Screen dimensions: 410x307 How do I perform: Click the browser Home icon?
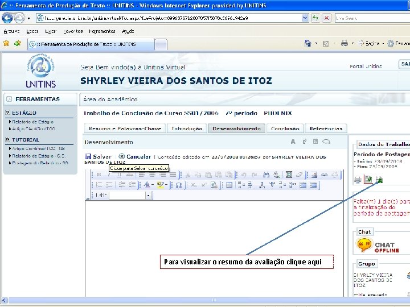click(308, 43)
